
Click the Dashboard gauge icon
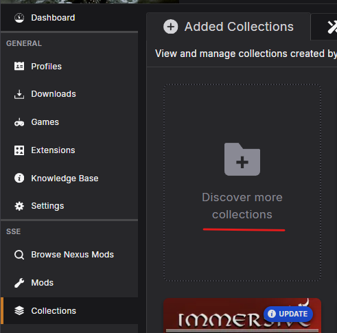(x=19, y=18)
